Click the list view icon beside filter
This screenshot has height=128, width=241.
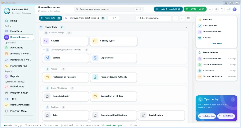188,18
